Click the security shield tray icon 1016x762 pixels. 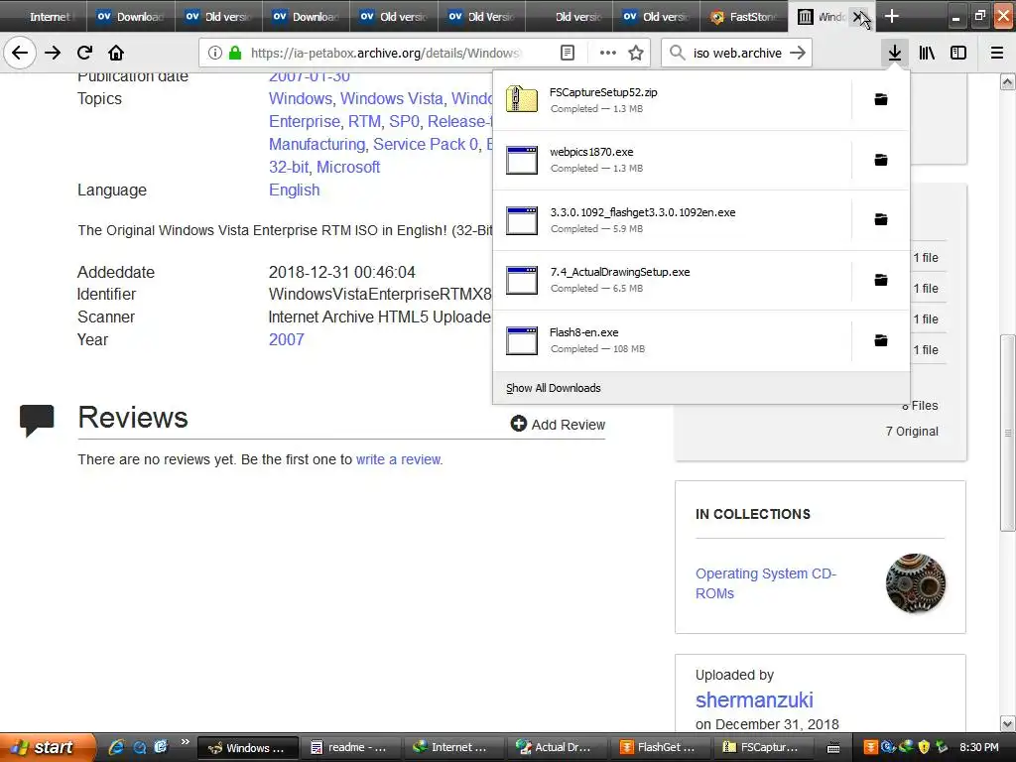[924, 747]
